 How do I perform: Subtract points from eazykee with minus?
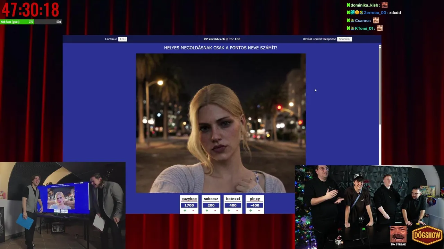tap(193, 211)
